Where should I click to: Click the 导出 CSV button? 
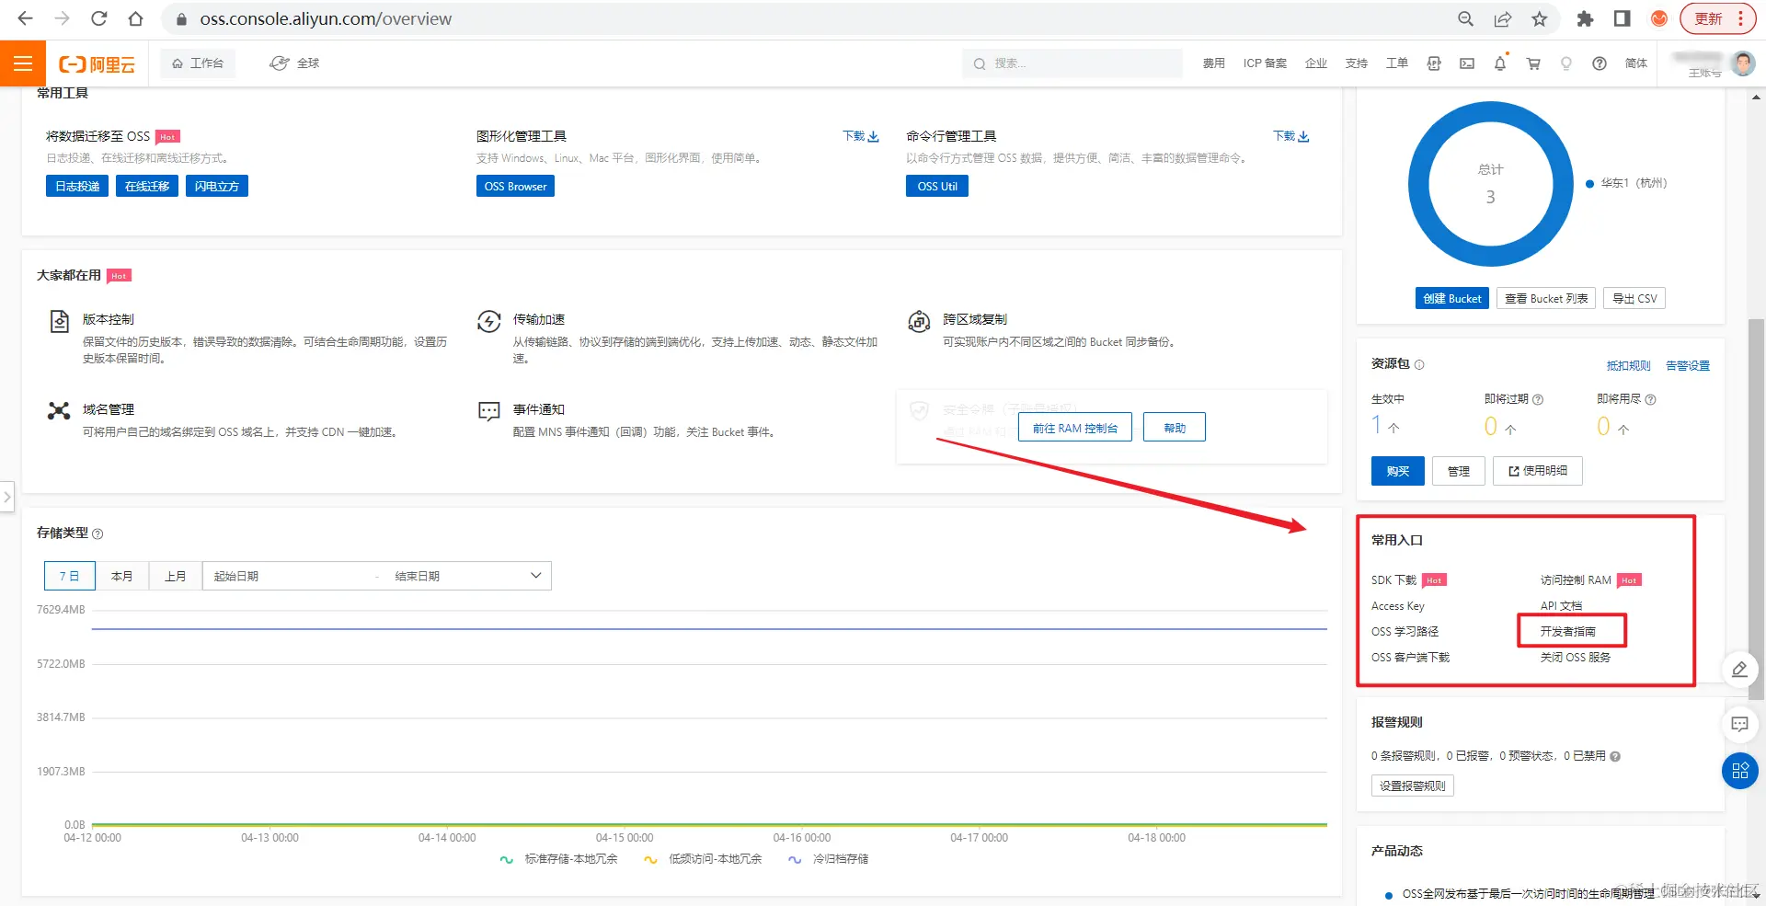[1634, 298]
